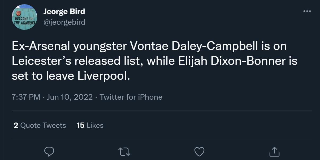Open the Twitter for iPhone source link
320x160 pixels.
click(131, 97)
